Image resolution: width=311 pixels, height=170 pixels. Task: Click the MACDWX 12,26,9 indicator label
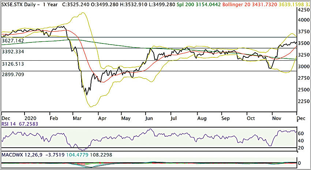click(22, 155)
